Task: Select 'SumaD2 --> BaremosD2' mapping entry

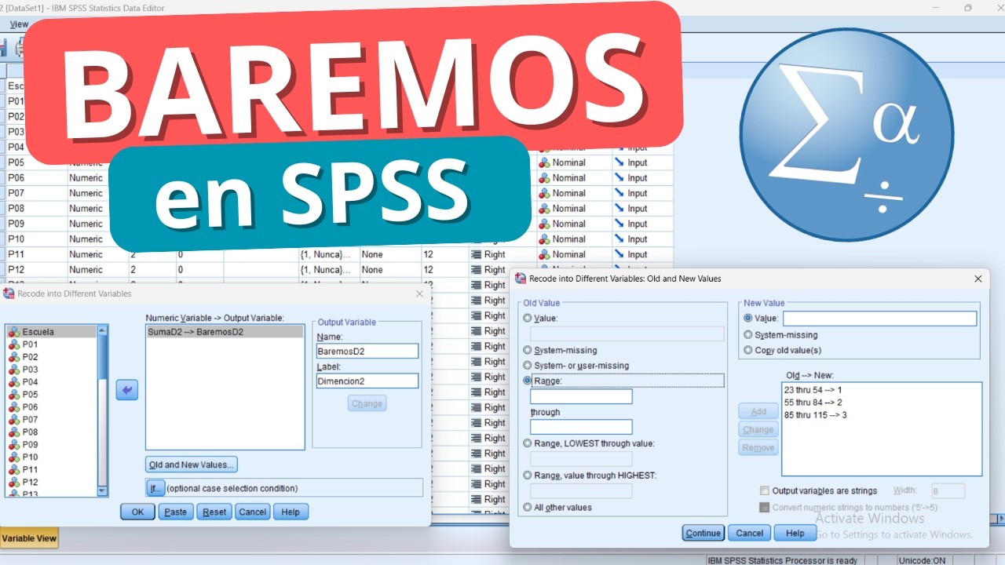Action: pyautogui.click(x=225, y=332)
